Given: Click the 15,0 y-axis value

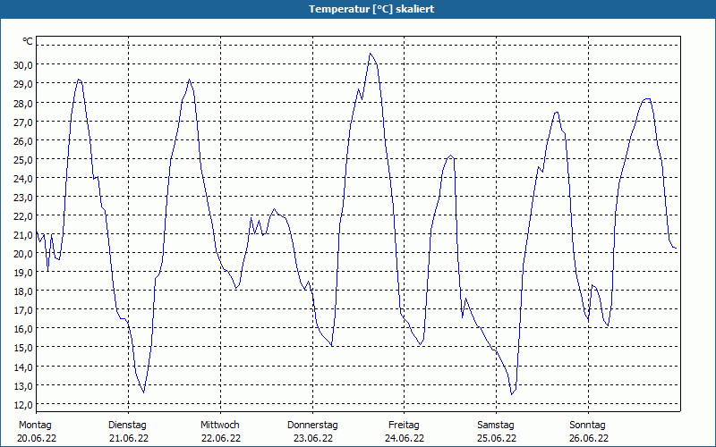Looking at the screenshot, I should (x=23, y=348).
